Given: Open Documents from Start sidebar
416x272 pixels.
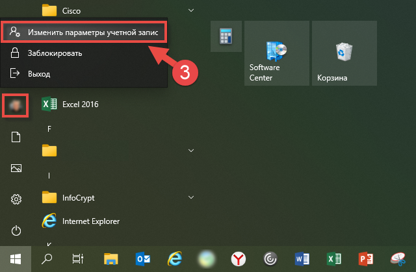Looking at the screenshot, I should pos(16,137).
